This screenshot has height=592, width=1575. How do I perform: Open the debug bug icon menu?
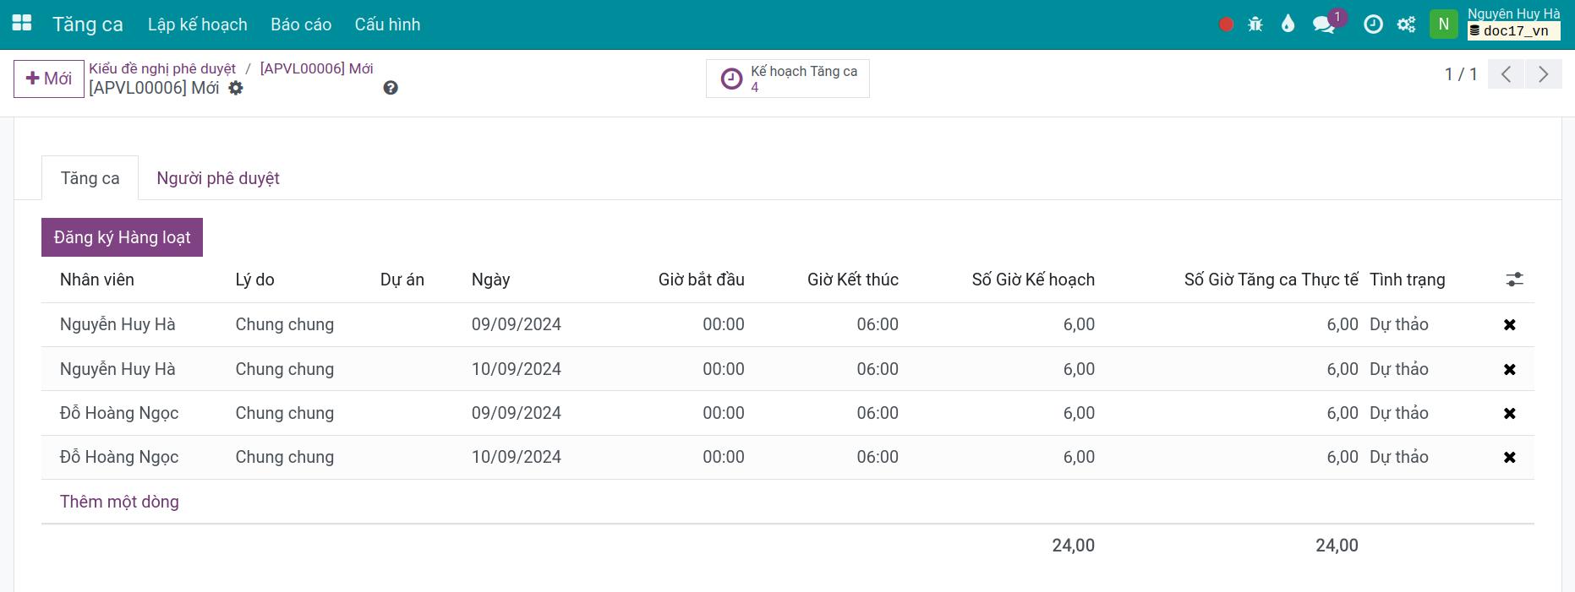click(1255, 24)
